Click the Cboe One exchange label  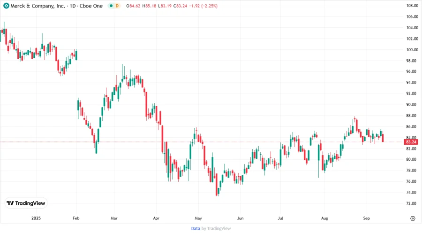(91, 6)
